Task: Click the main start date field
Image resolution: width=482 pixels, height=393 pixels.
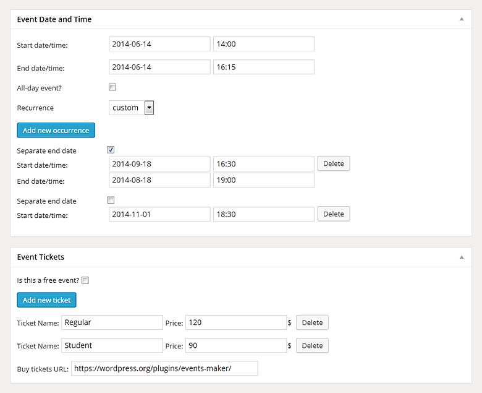Action: click(x=159, y=44)
